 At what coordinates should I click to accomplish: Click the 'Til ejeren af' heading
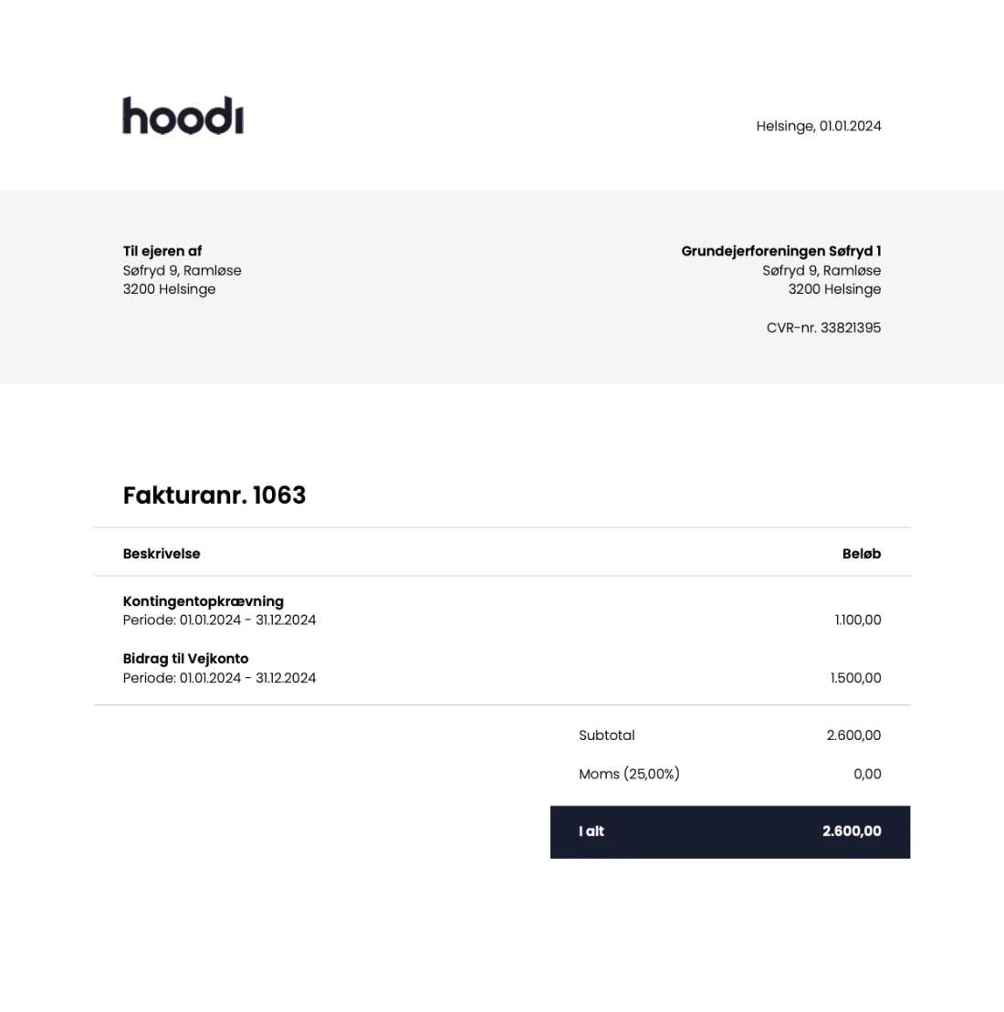(162, 251)
